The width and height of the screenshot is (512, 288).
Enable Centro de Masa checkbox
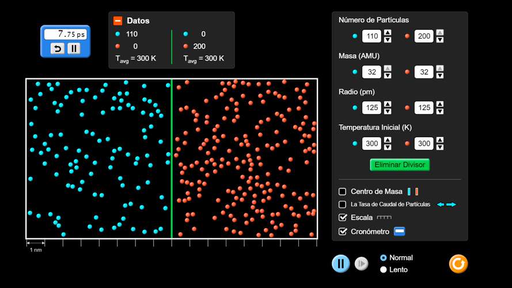coord(343,191)
